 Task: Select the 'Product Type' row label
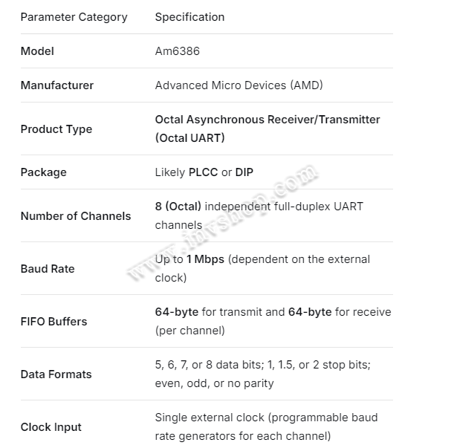pos(56,129)
